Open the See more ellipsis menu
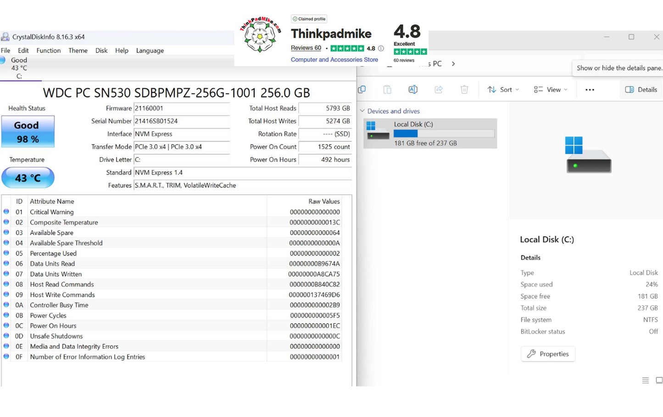This screenshot has height=417, width=663. [x=590, y=90]
